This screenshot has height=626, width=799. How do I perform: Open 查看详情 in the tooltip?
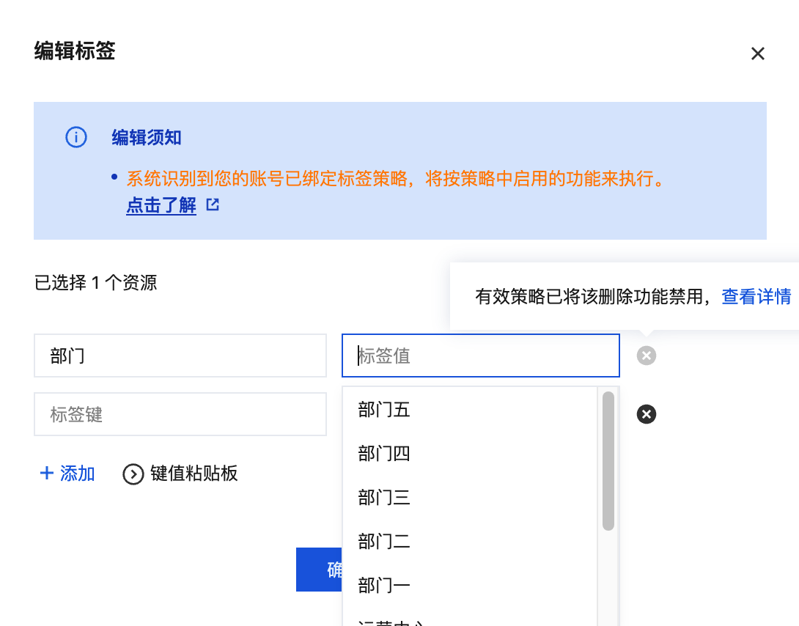[x=756, y=297]
